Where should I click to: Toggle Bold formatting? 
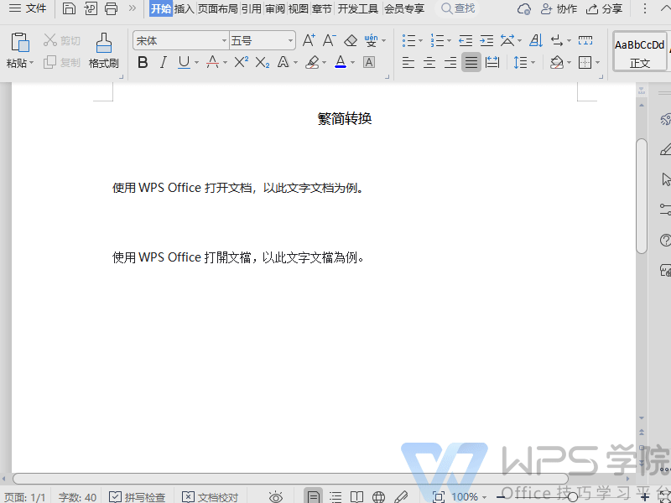[x=143, y=62]
